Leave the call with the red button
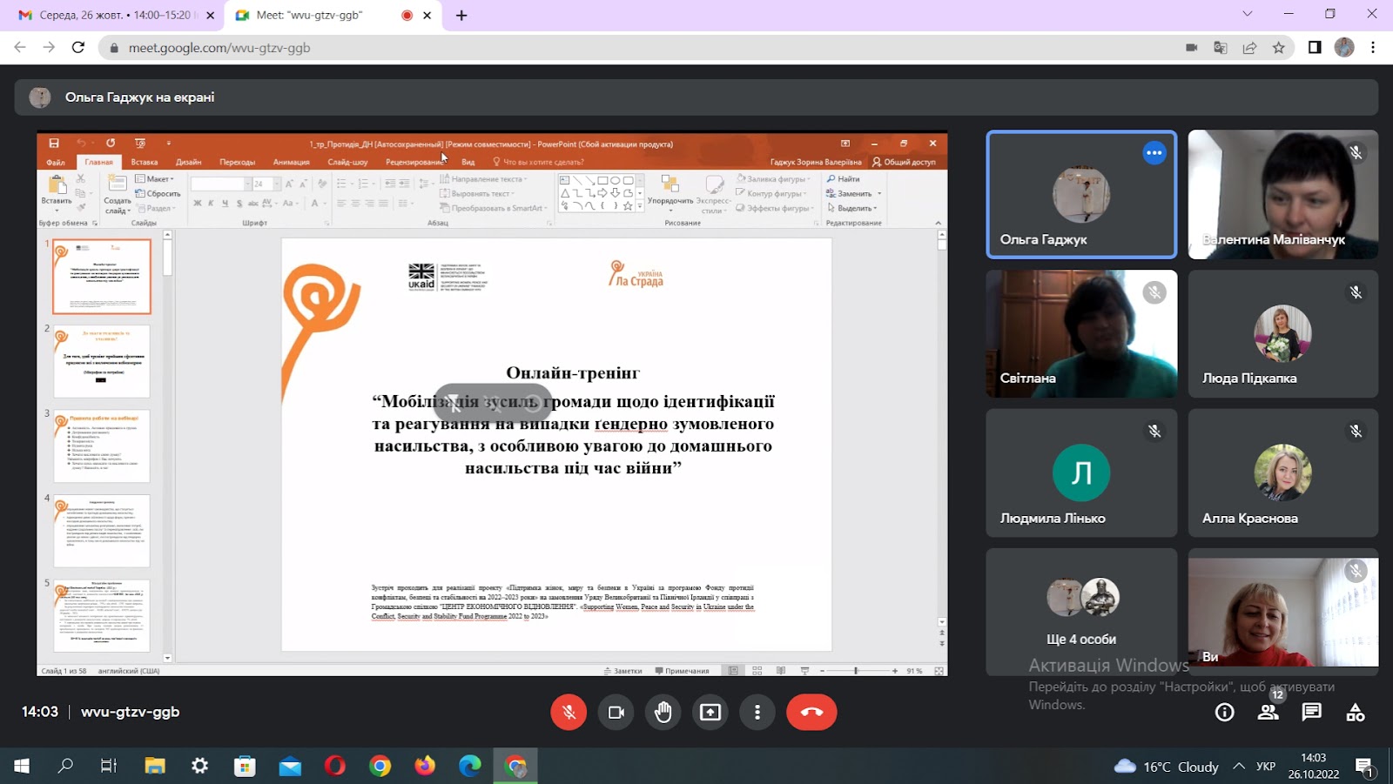Image resolution: width=1393 pixels, height=784 pixels. (x=811, y=712)
